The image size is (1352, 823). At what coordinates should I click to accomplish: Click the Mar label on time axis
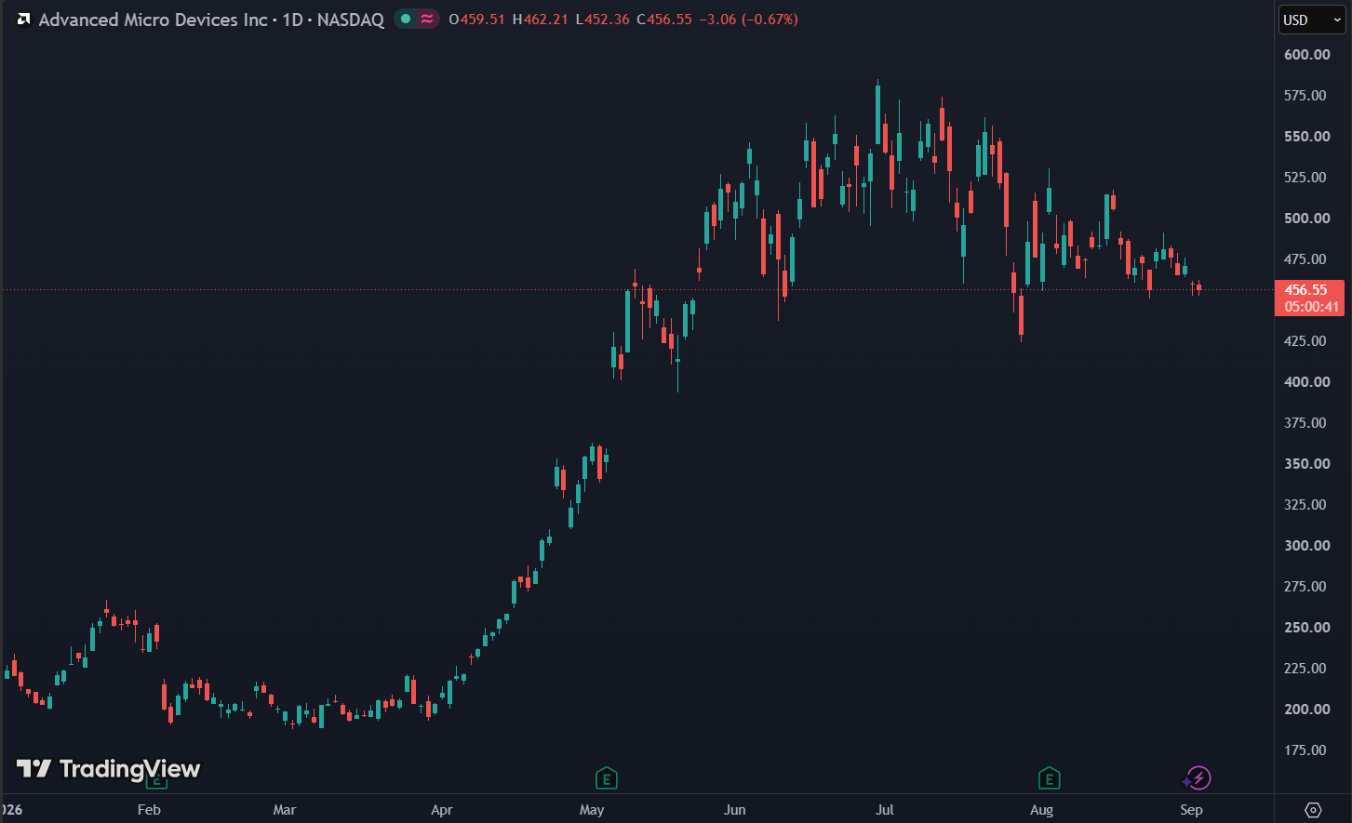coord(285,810)
